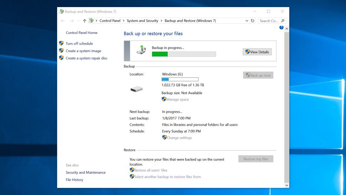Expand the chevron after System and Security
The height and width of the screenshot is (195, 346).
click(x=162, y=21)
